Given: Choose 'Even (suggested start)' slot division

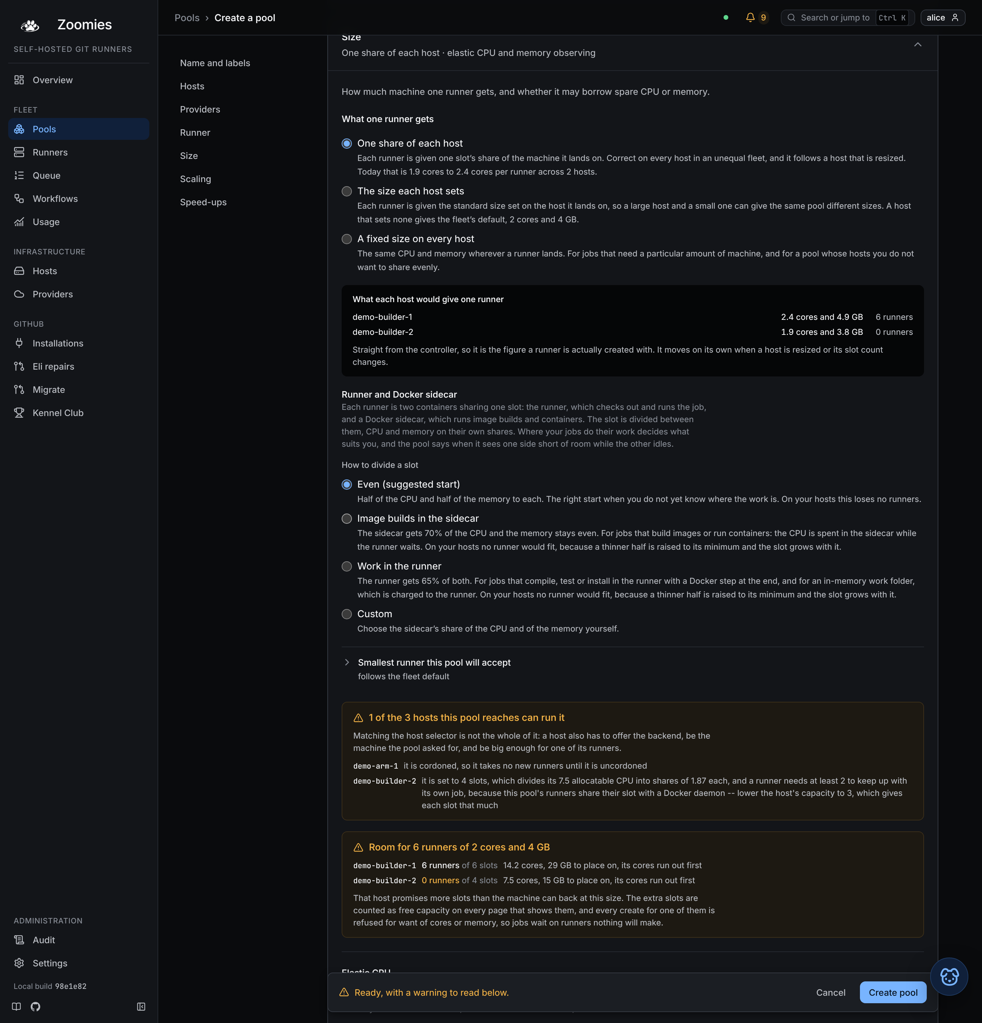Looking at the screenshot, I should click(x=346, y=485).
